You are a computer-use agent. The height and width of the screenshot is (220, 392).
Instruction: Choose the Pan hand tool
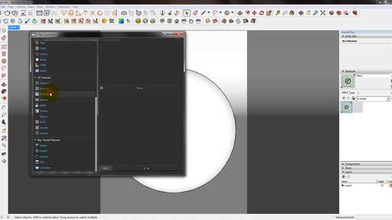(x=308, y=13)
